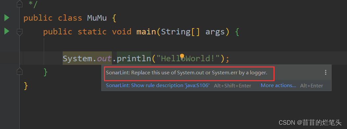This screenshot has width=347, height=129.
Task: Open the three-dot menu in the tooltip
Action: (x=325, y=72)
